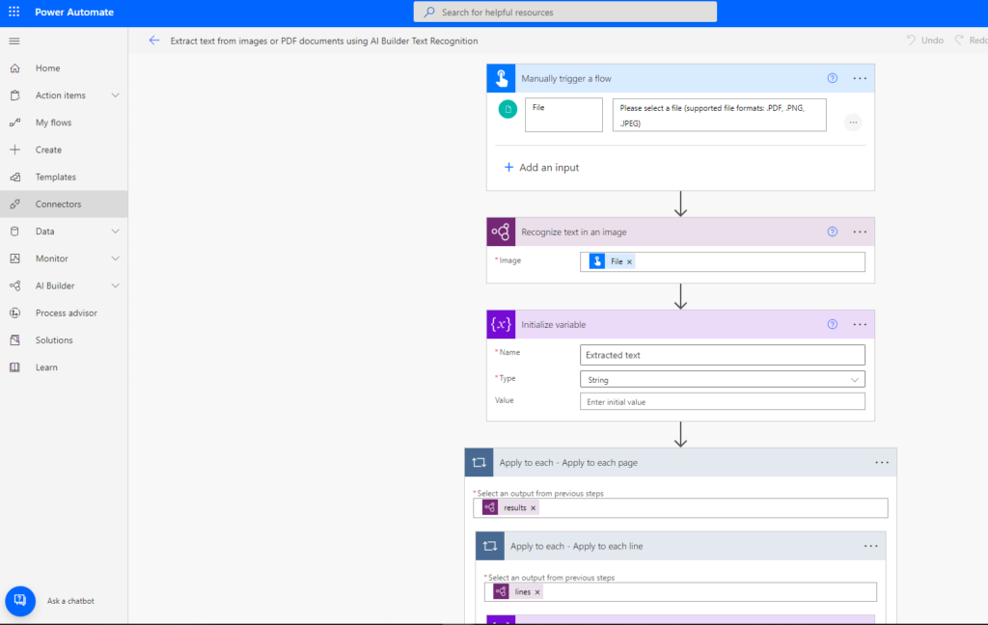Click the Data cylinder icon

tap(15, 231)
